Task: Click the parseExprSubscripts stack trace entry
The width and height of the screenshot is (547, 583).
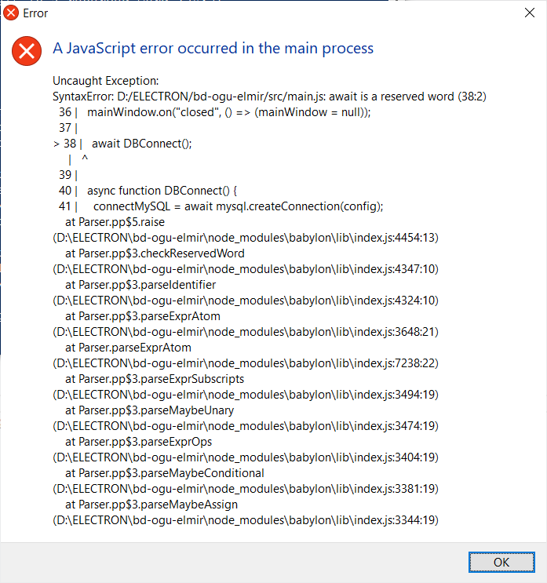Action: 155,379
